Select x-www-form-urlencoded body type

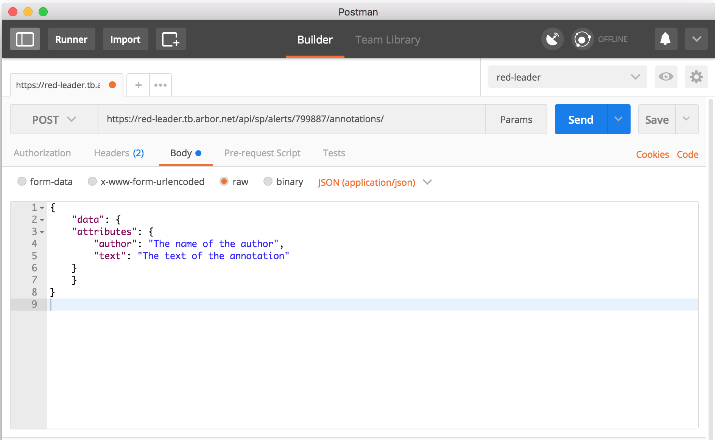(x=92, y=182)
